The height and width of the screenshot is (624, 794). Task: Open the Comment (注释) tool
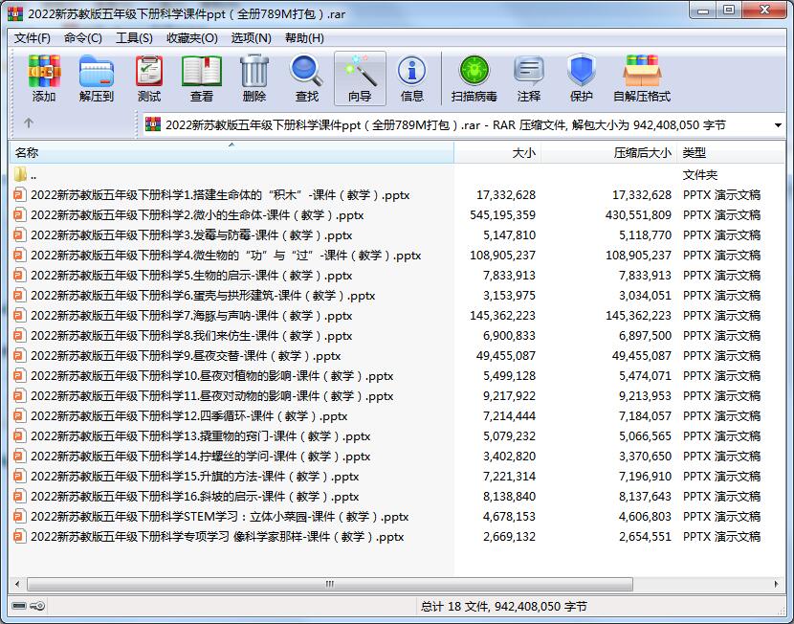[x=529, y=78]
